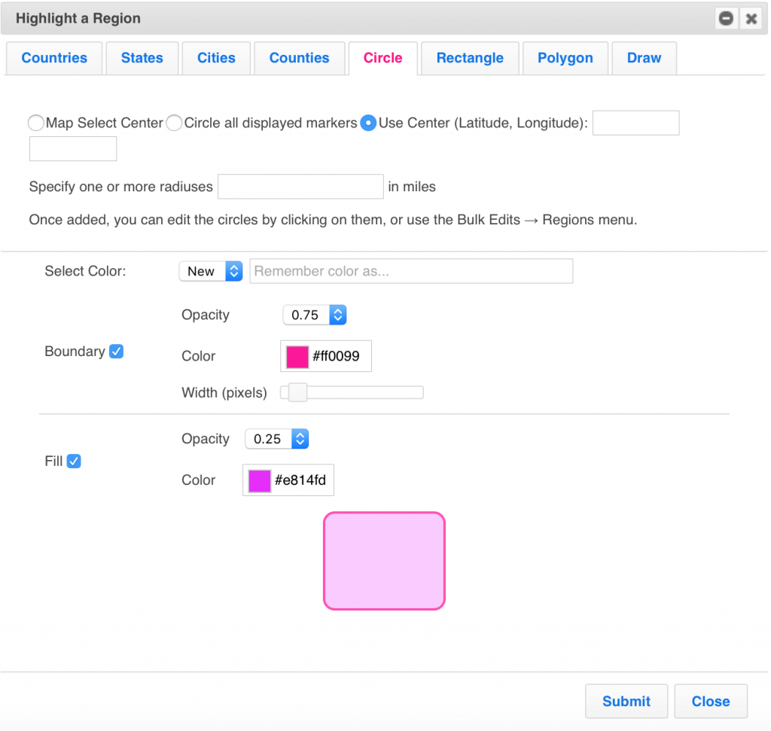The height and width of the screenshot is (731, 771).
Task: Click the Close button at bottom
Action: pos(711,701)
